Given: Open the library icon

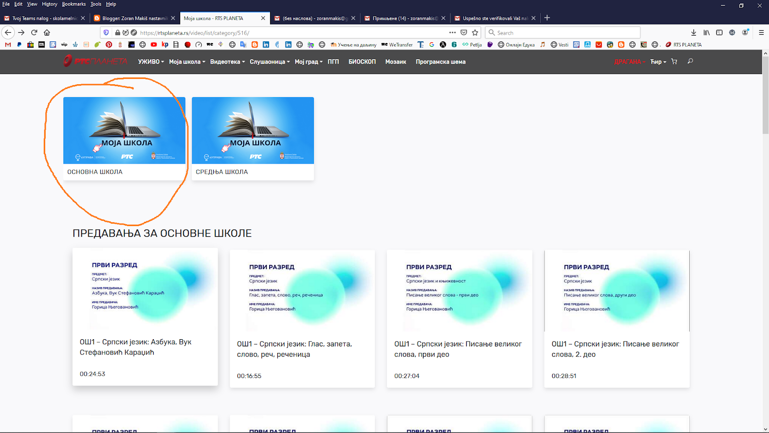Looking at the screenshot, I should (x=707, y=33).
